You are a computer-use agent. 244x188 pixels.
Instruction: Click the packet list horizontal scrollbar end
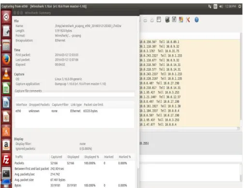pyautogui.click(x=238, y=128)
